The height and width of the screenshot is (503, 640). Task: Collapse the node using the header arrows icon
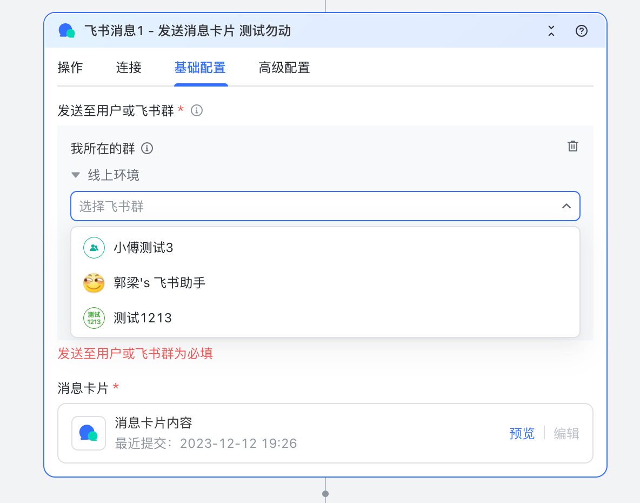click(x=551, y=31)
